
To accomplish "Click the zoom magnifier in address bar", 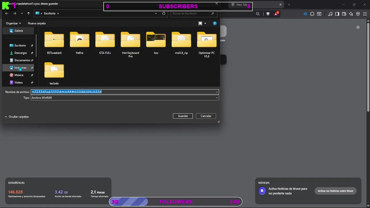I will (258, 14).
